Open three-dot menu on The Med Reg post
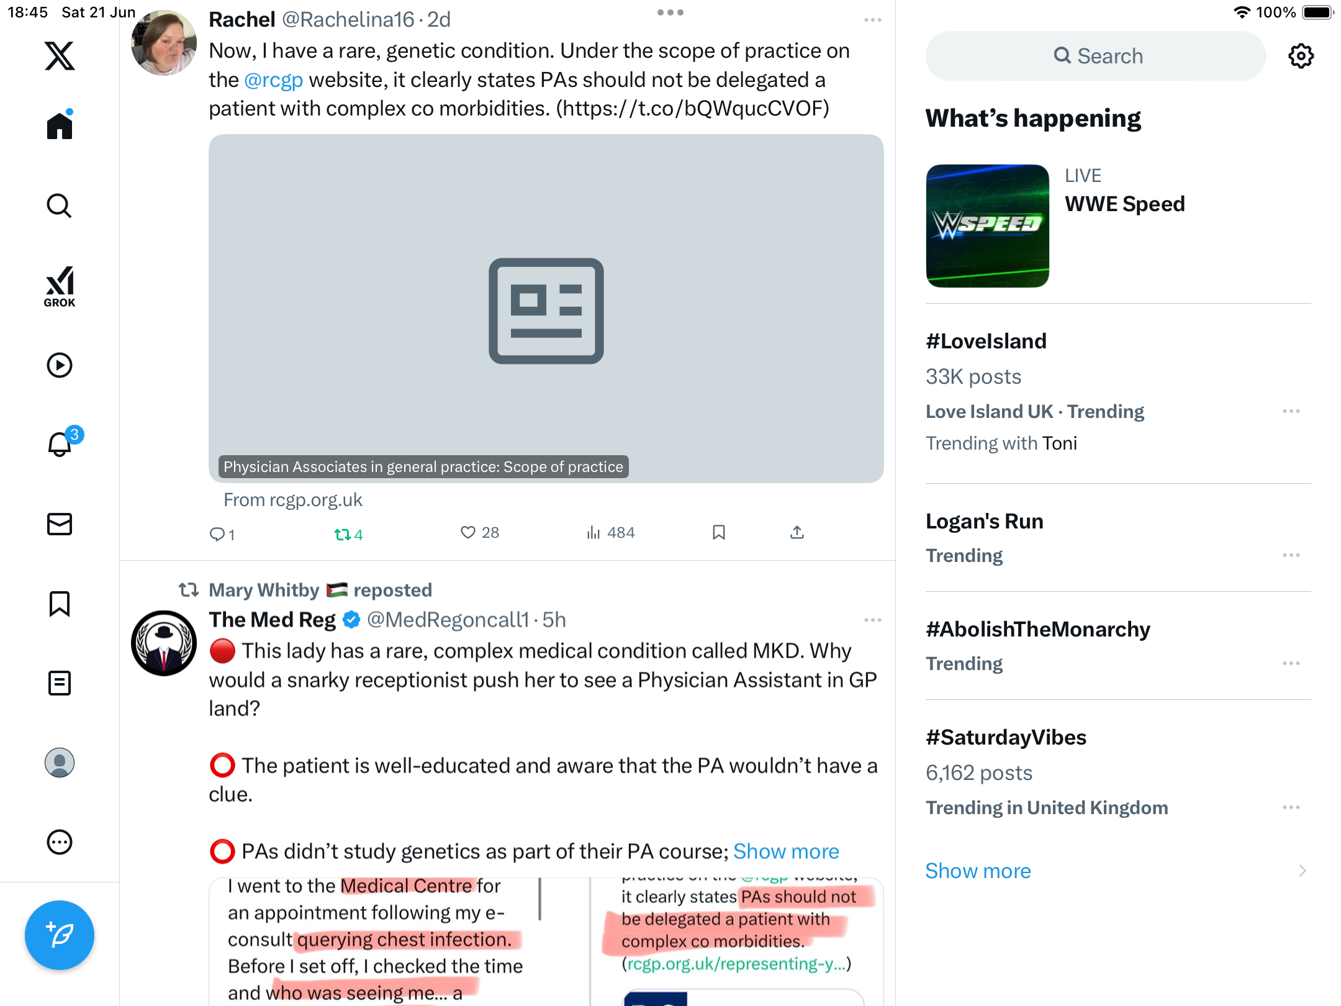The image size is (1341, 1006). 872,620
